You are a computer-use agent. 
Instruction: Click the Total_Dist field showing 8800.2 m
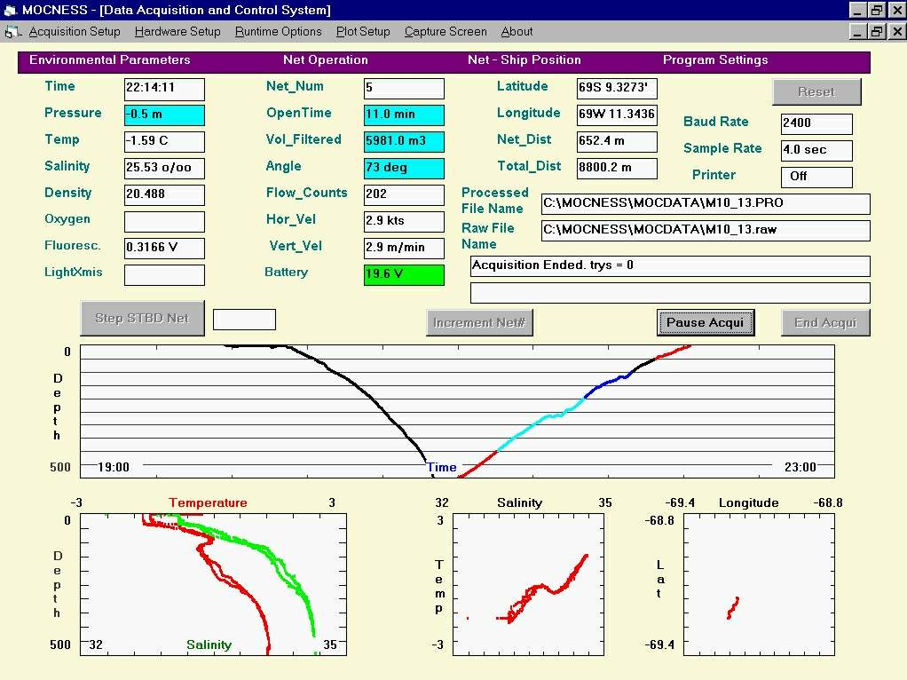click(617, 169)
